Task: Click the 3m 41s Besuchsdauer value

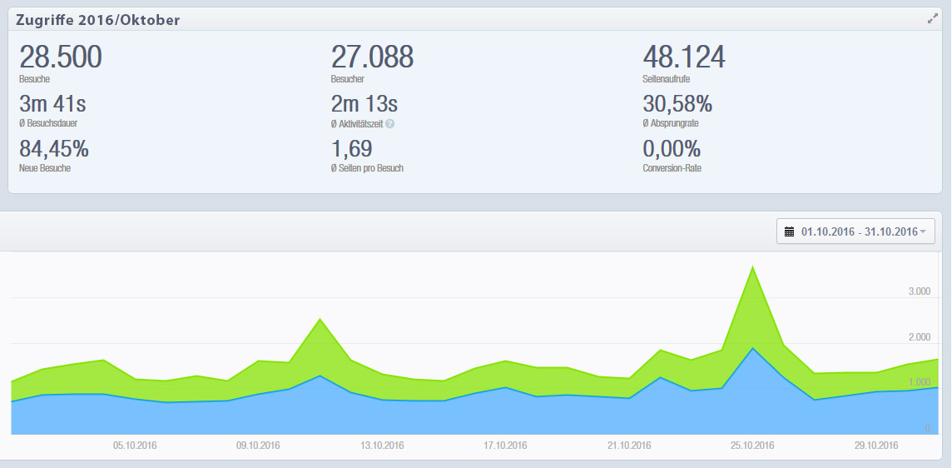Action: coord(52,105)
